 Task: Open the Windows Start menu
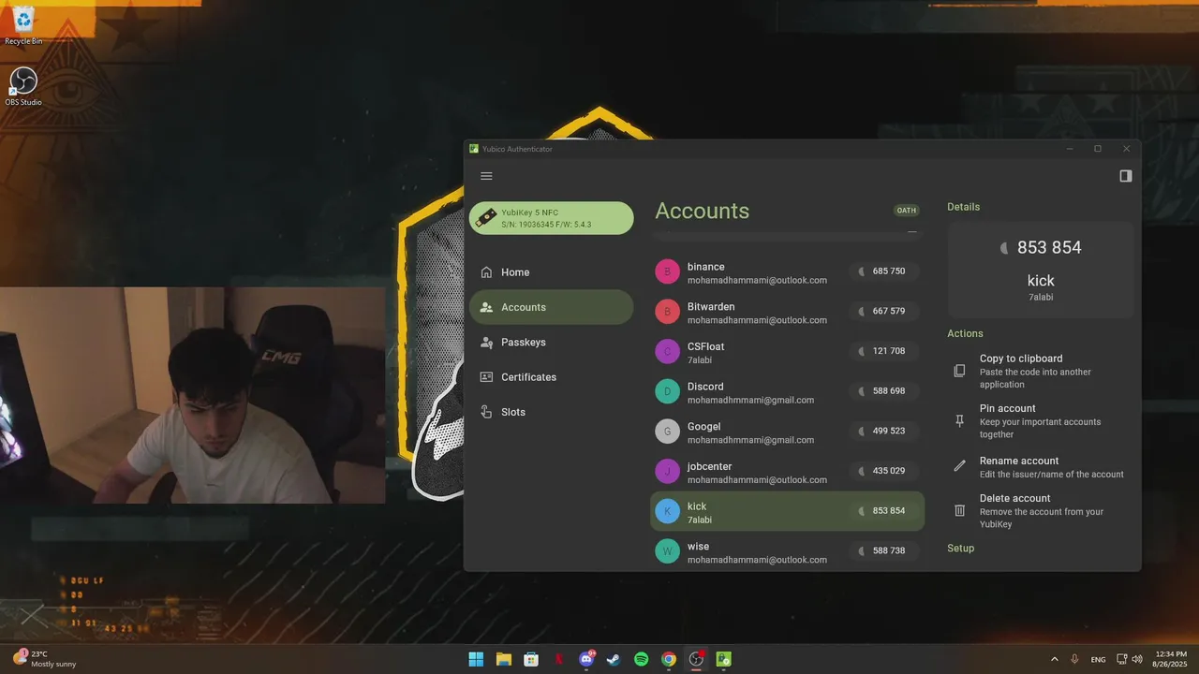(476, 659)
